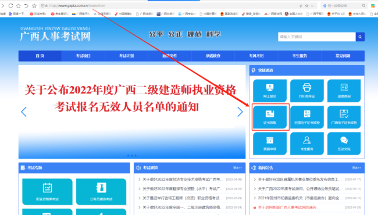Select 考试计划 in the navigation bar

pyautogui.click(x=127, y=56)
